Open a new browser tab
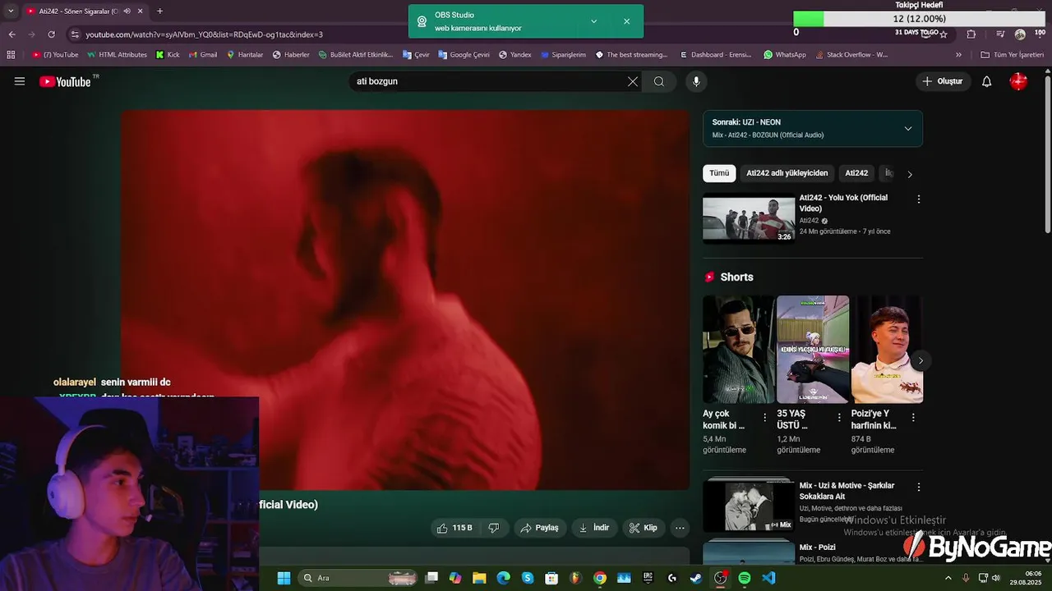The image size is (1052, 591). click(x=159, y=11)
